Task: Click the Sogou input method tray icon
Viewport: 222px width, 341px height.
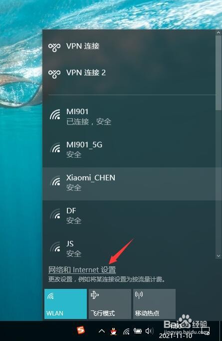Action: 81,331
